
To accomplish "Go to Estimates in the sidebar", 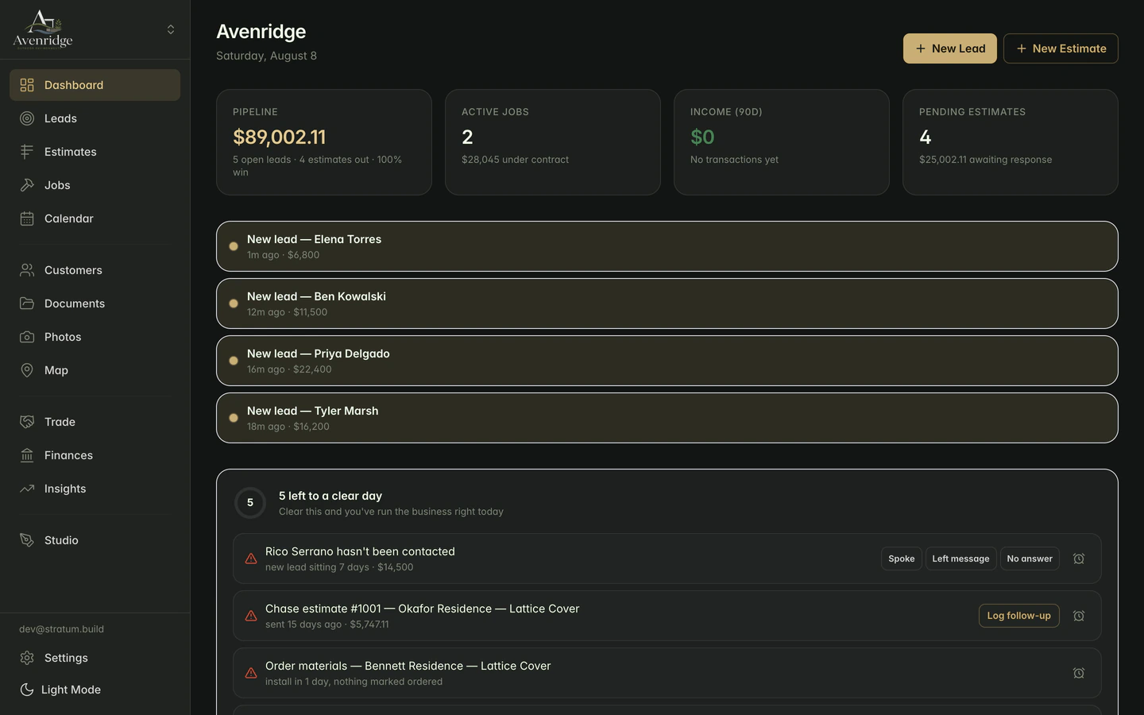I will [95, 152].
